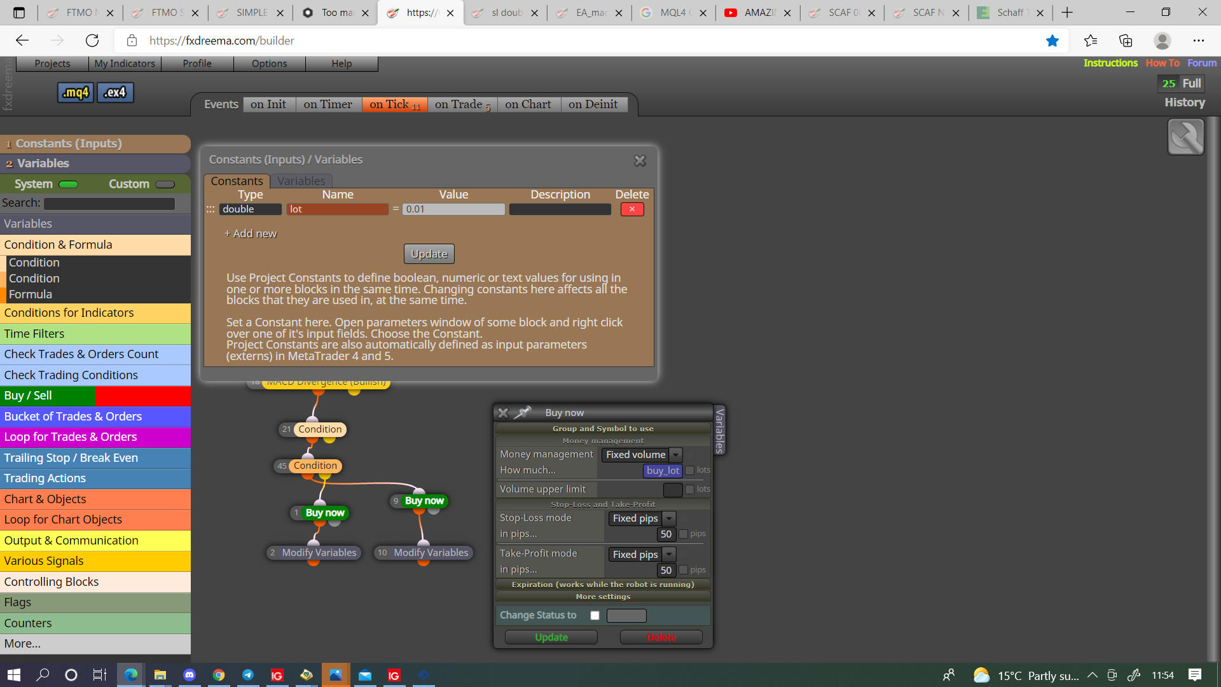The width and height of the screenshot is (1221, 687).
Task: Grab the drag handle of lot row
Action: coord(210,209)
